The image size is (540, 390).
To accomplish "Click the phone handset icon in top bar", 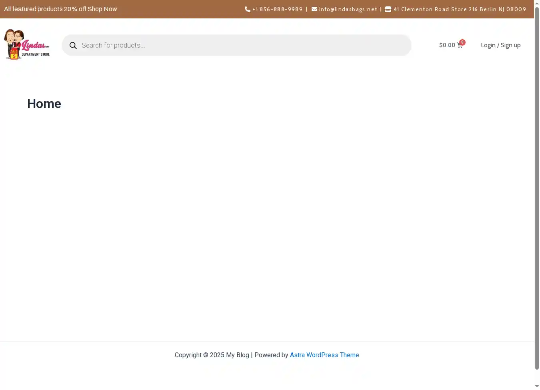I will 247,9.
